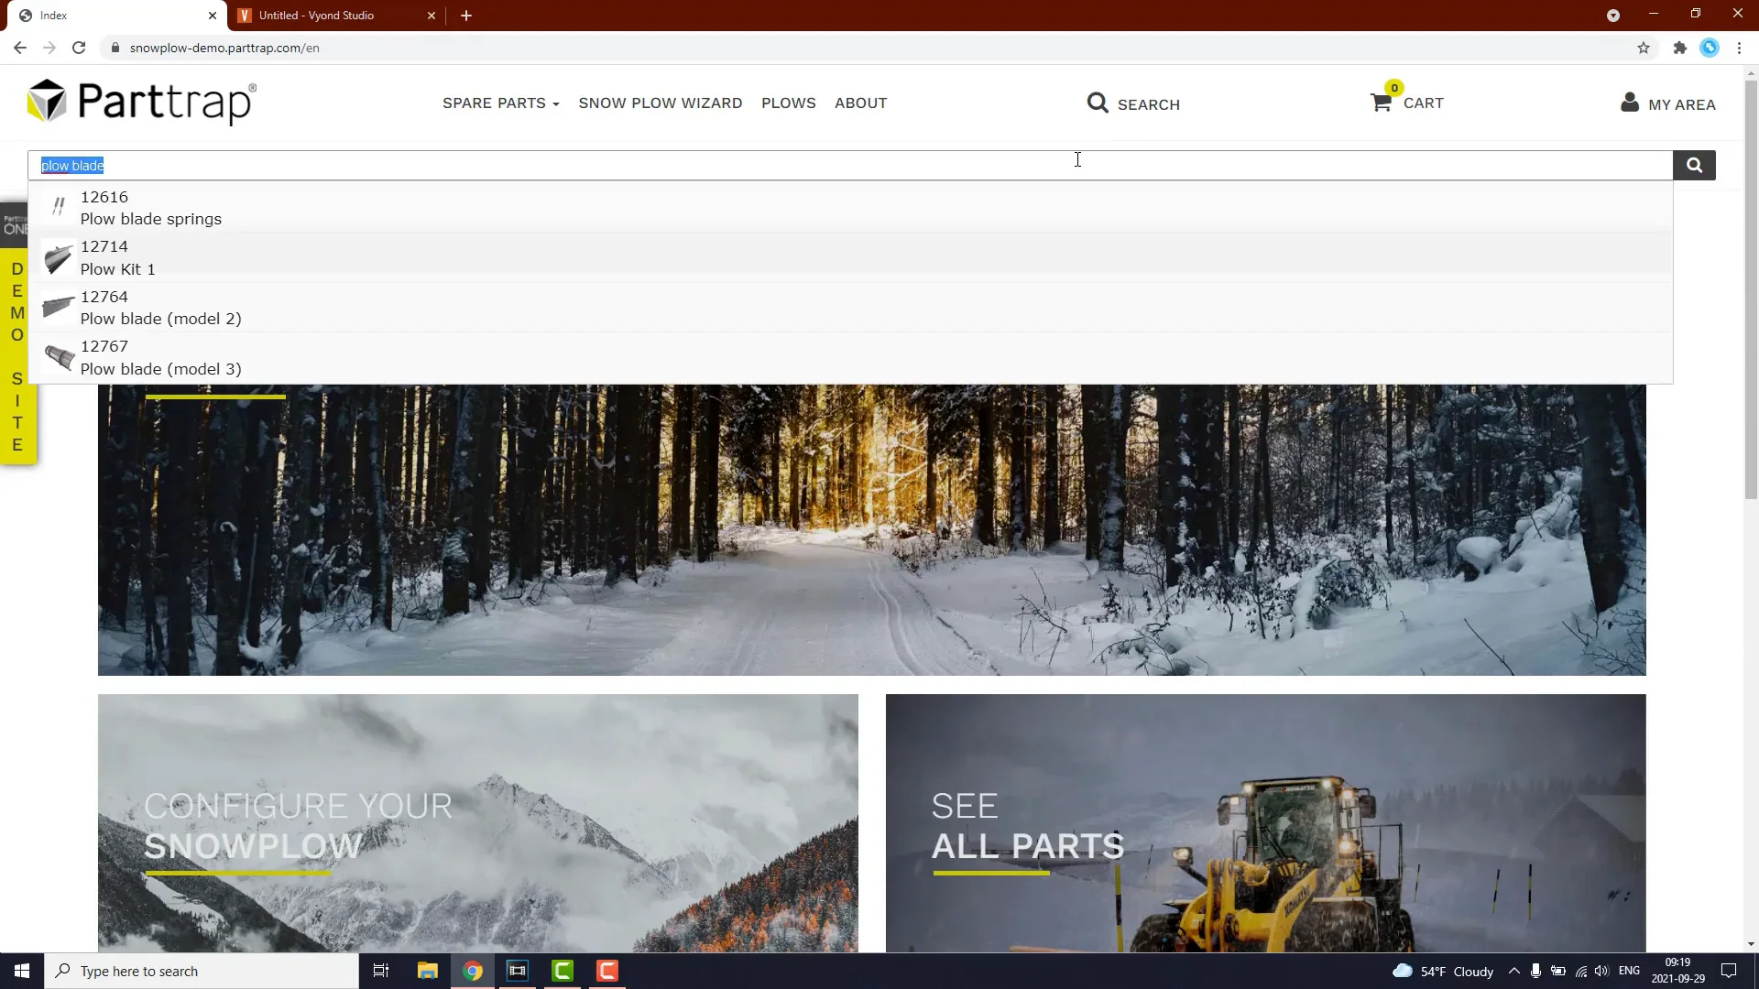Click the Parttrap logo
The width and height of the screenshot is (1759, 989).
tap(142, 102)
